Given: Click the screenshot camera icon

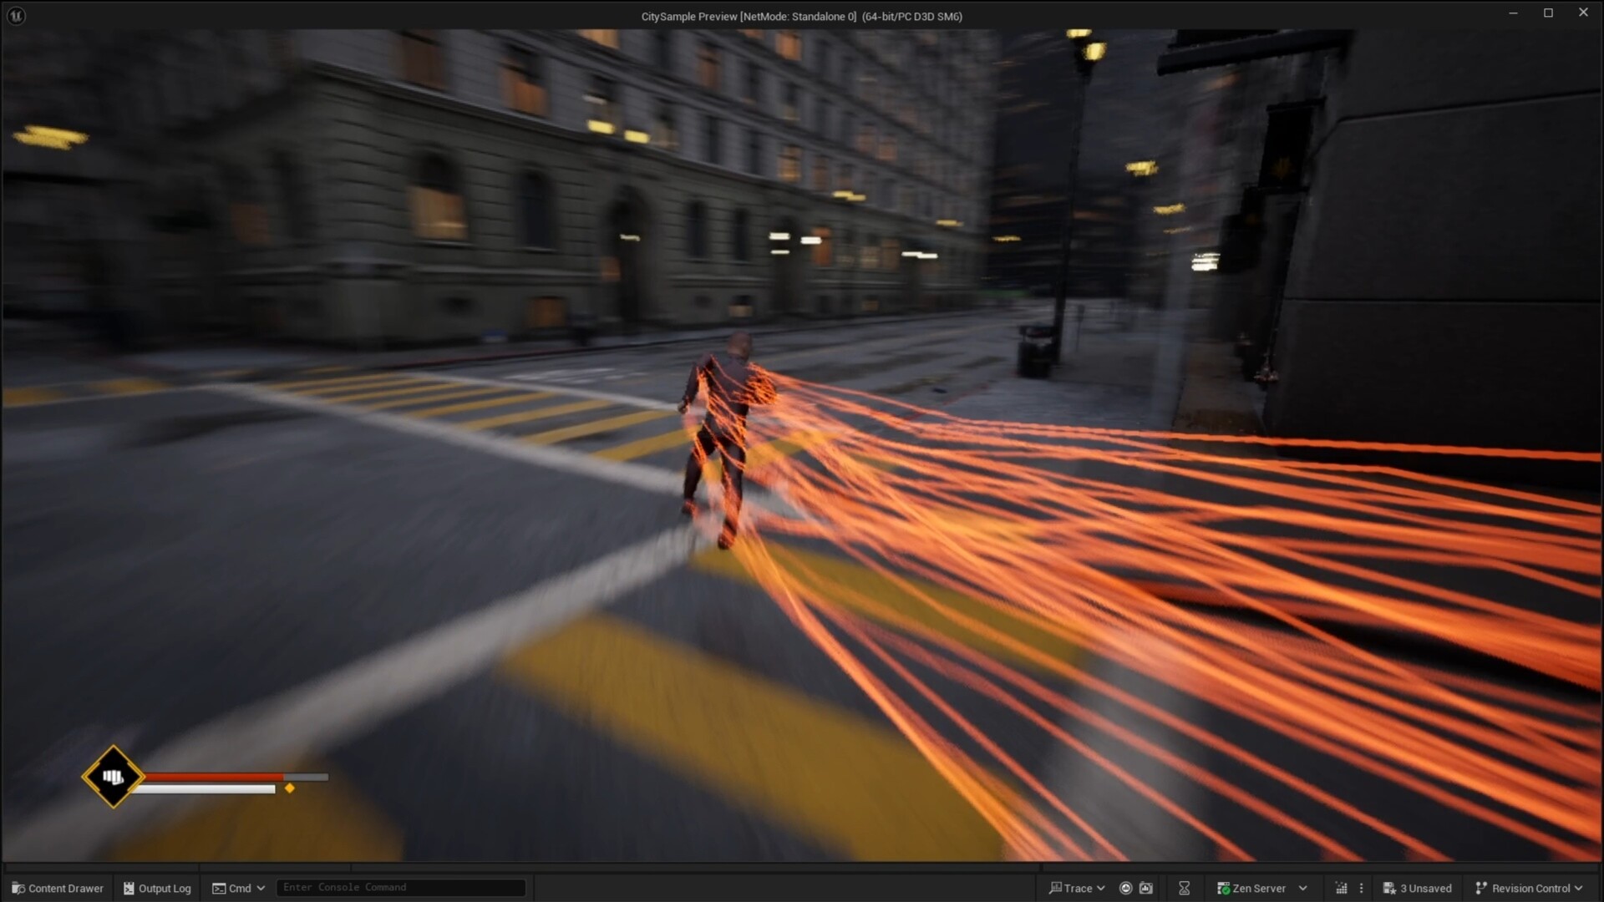Looking at the screenshot, I should 1146,888.
